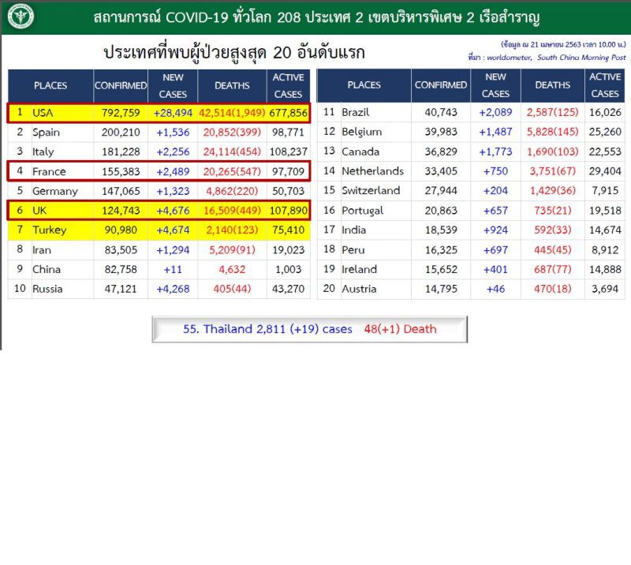Click the Thai subtitle heading ending in "20 อันดับแรก"
Viewport: 631px width, 565px height.
233,53
